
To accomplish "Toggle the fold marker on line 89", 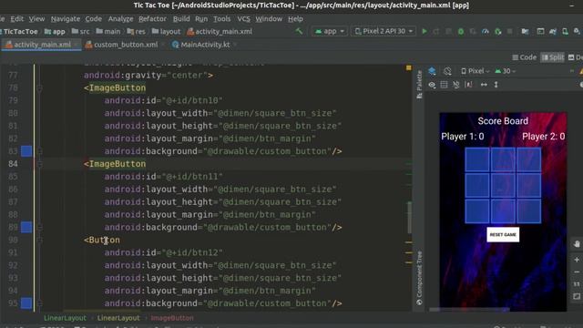I will point(39,227).
